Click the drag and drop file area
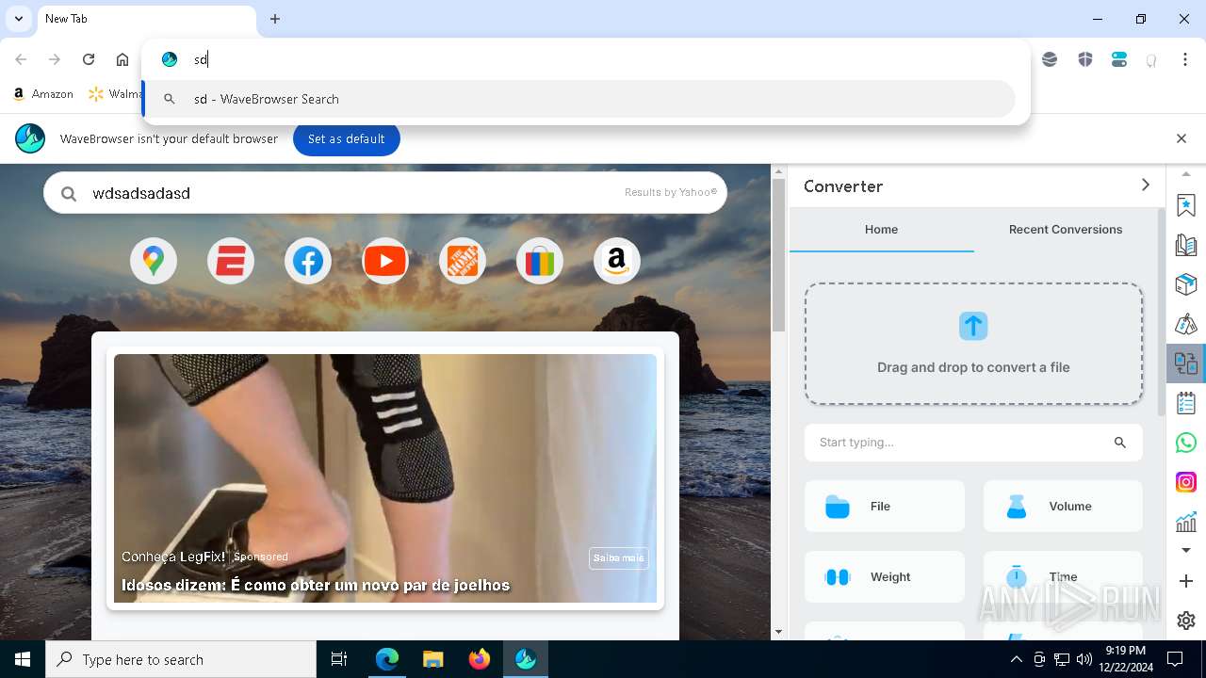 pyautogui.click(x=973, y=344)
